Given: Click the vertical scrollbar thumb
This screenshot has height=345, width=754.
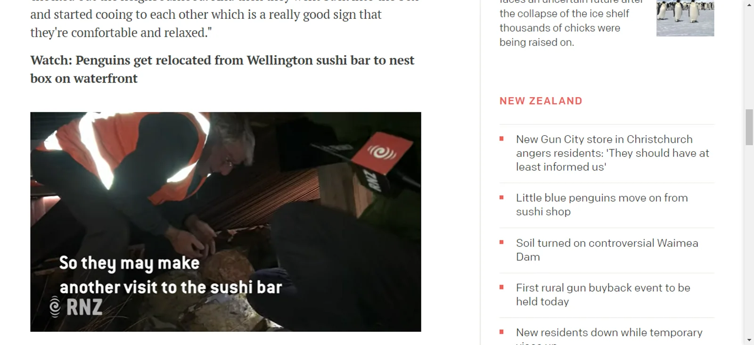Looking at the screenshot, I should [x=749, y=127].
